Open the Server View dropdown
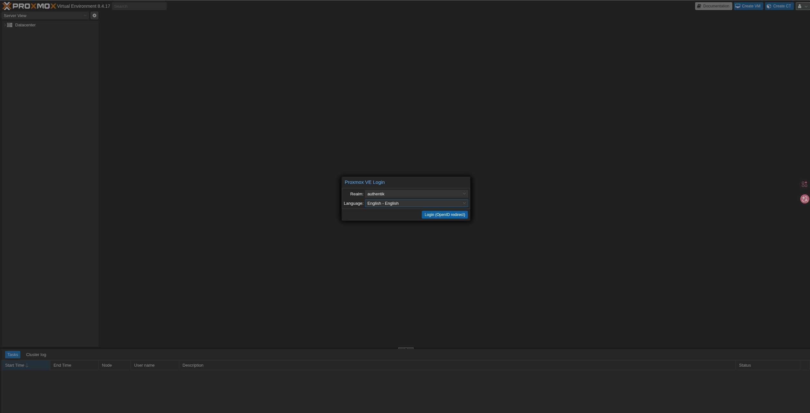 [45, 15]
